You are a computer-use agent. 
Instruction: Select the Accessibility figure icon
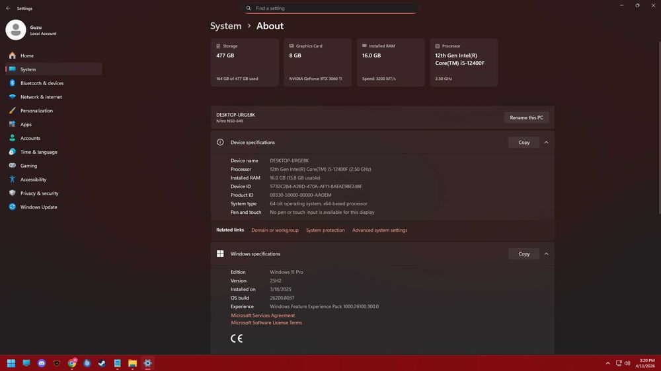pos(12,180)
